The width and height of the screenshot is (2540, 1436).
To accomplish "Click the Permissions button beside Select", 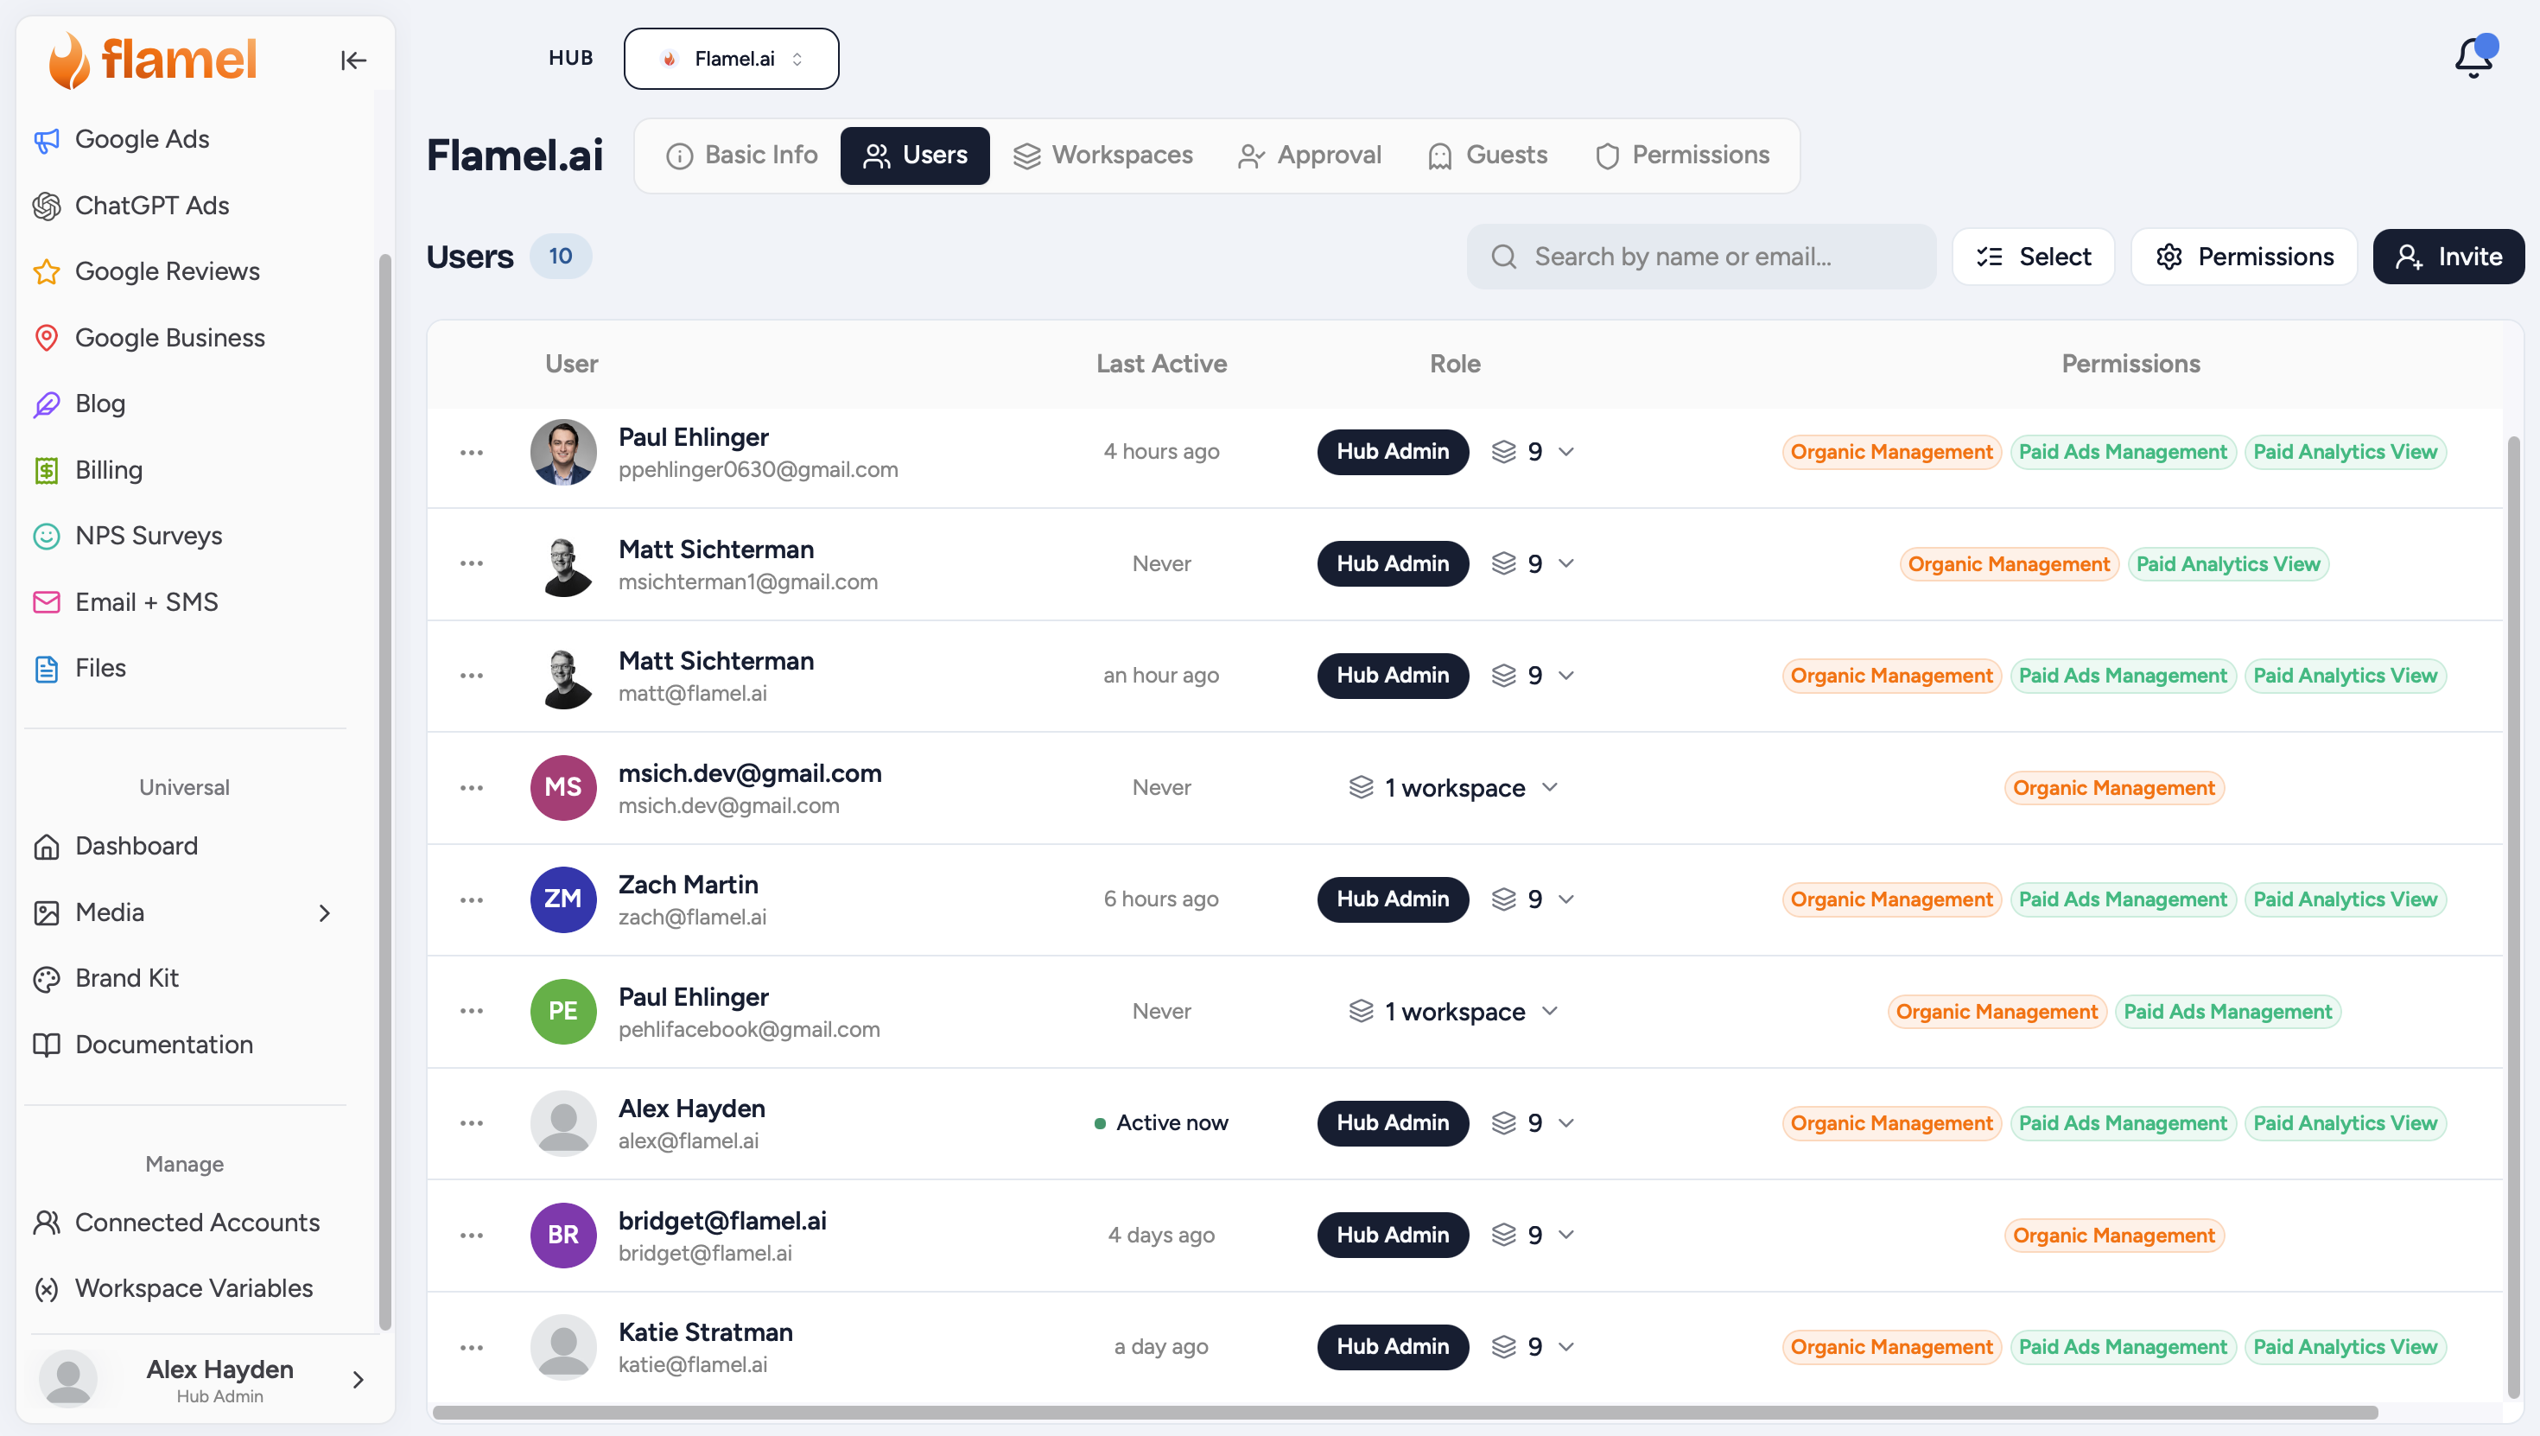I will [2245, 257].
